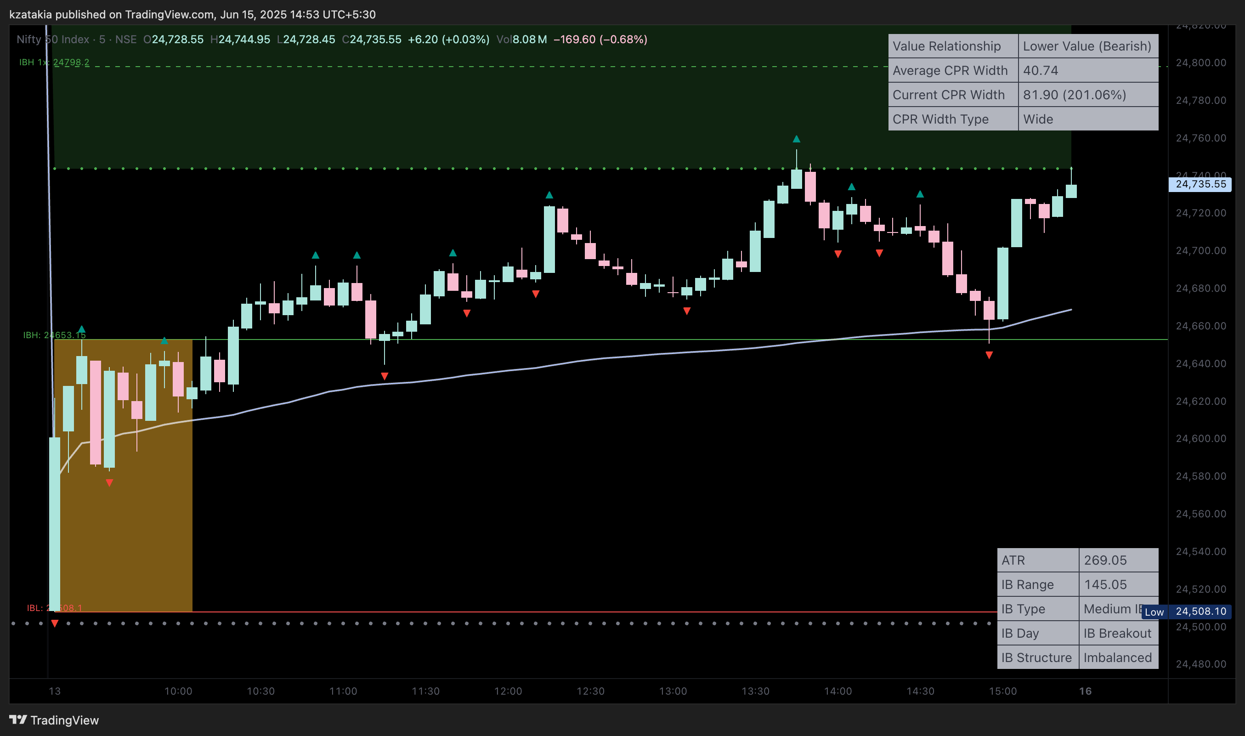This screenshot has width=1245, height=736.
Task: Click the 'kzatakia published on TradingView.com' caption
Action: point(112,14)
